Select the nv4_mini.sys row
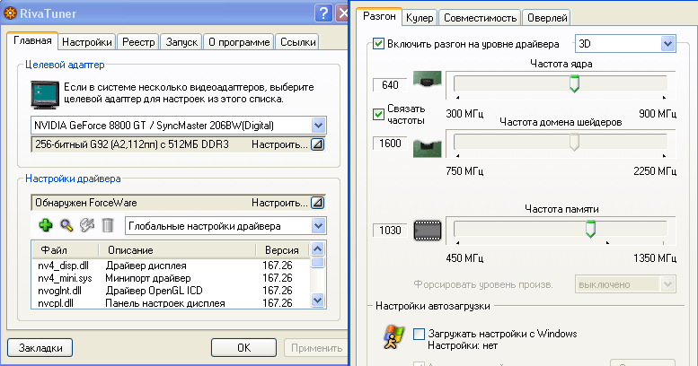The width and height of the screenshot is (698, 366). (x=171, y=278)
